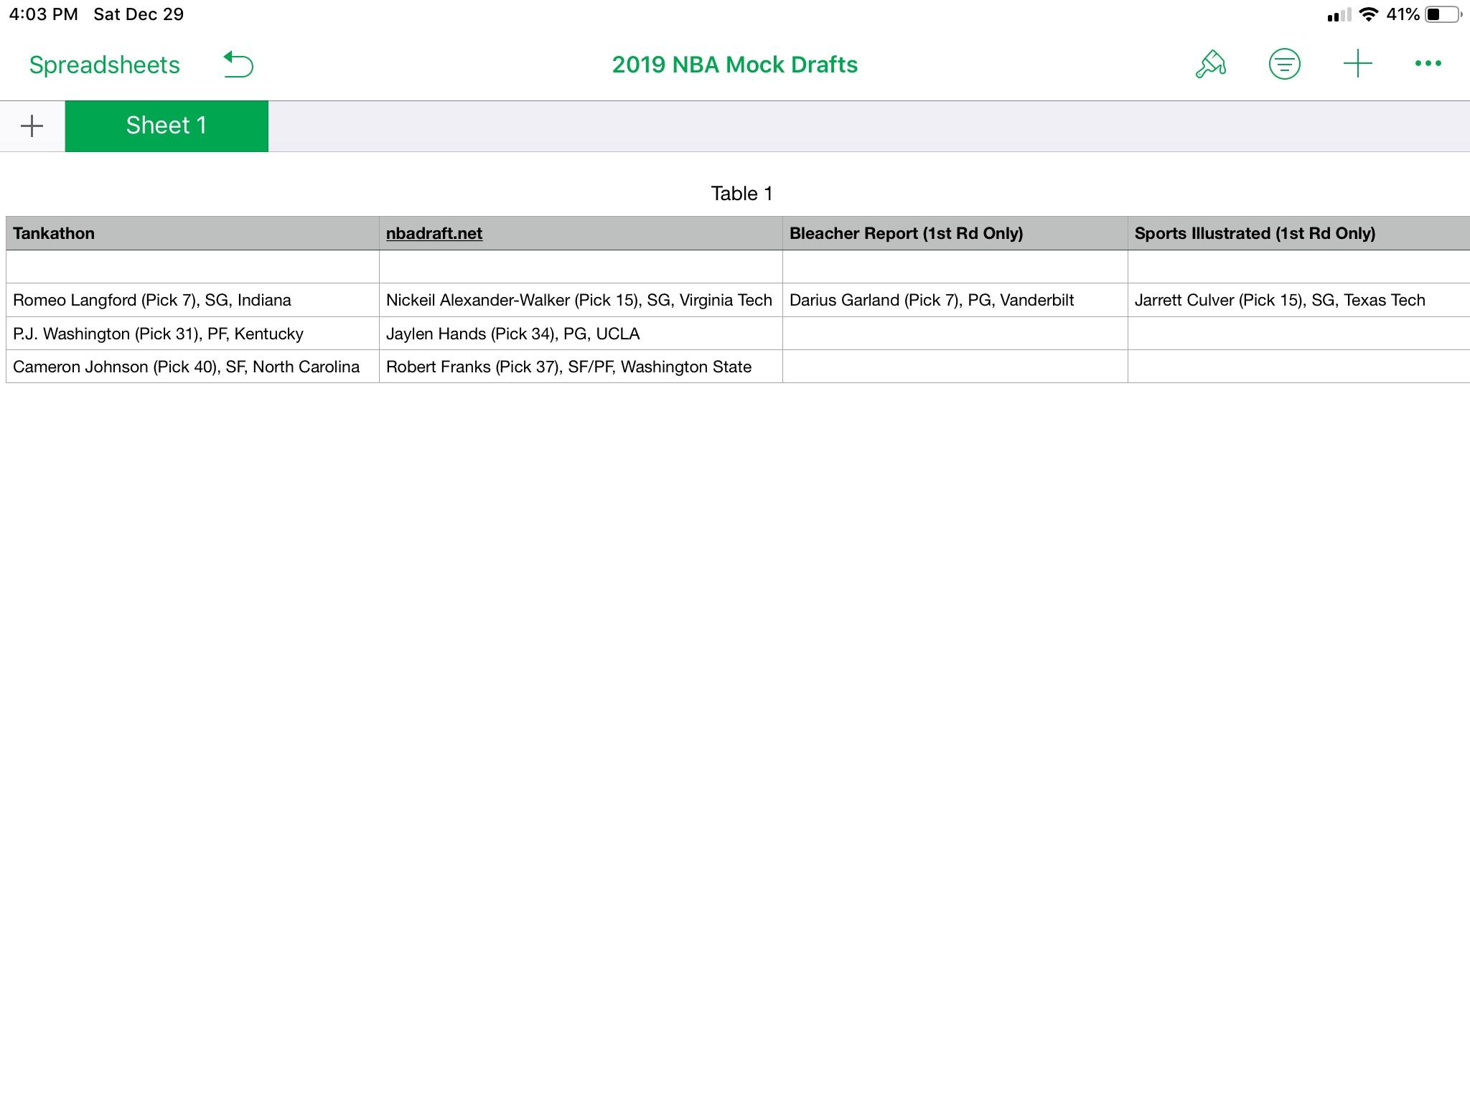This screenshot has height=1102, width=1470.
Task: Select the Robert Franks (Pick 37) cell
Action: pyautogui.click(x=581, y=367)
